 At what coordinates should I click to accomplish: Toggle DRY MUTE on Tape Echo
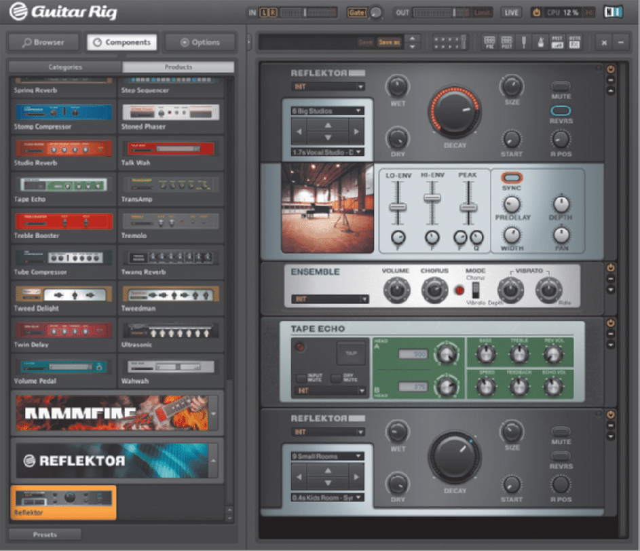pyautogui.click(x=337, y=378)
